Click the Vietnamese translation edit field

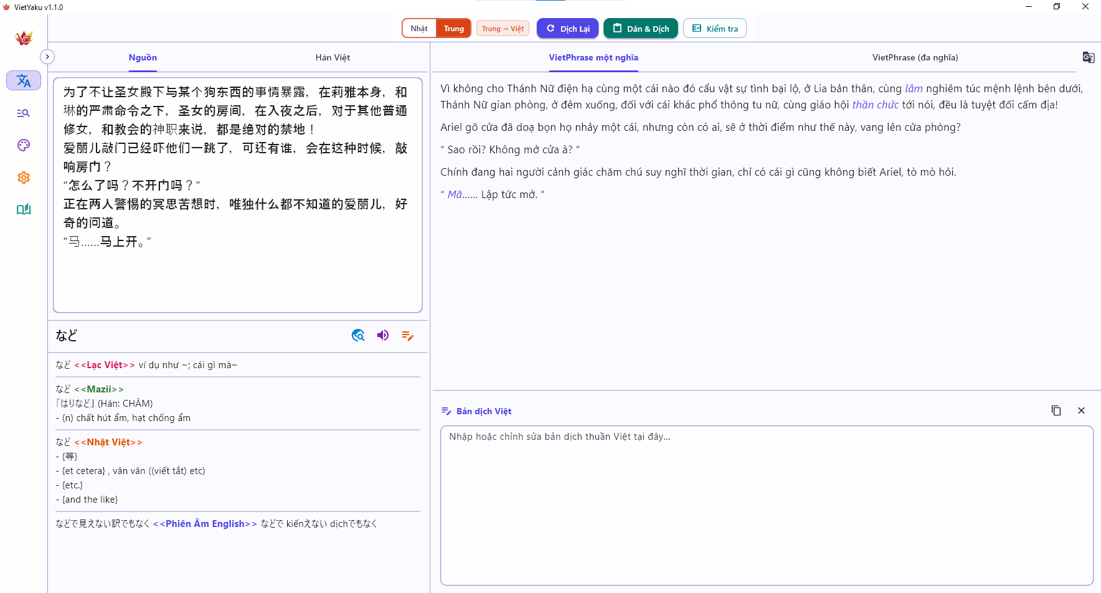[x=767, y=505]
